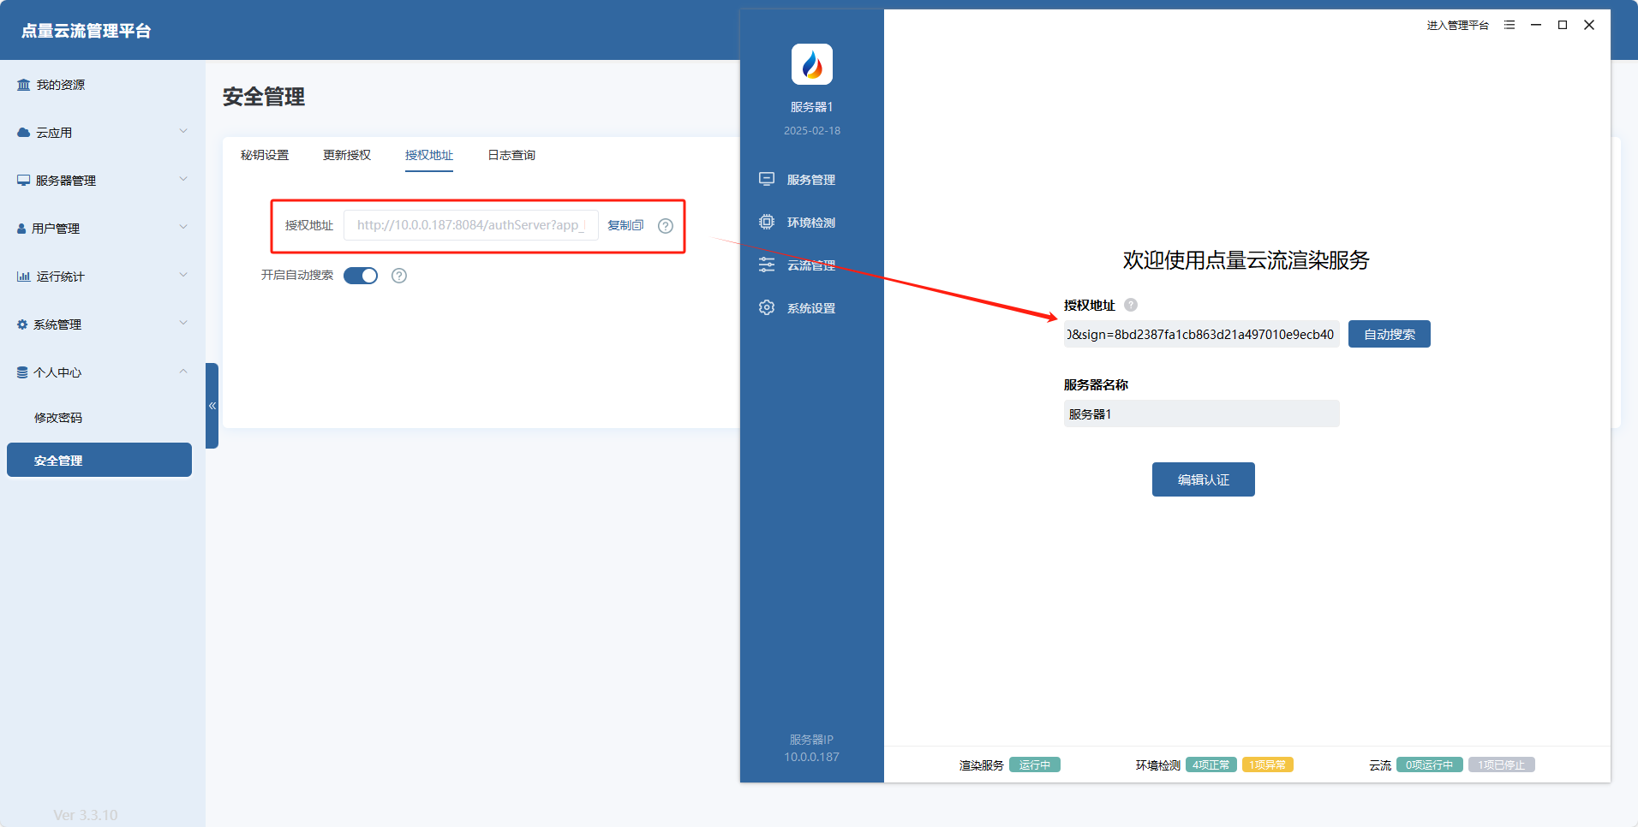Collapse the left sidebar with double-arrow handle
The image size is (1638, 827).
tap(212, 406)
